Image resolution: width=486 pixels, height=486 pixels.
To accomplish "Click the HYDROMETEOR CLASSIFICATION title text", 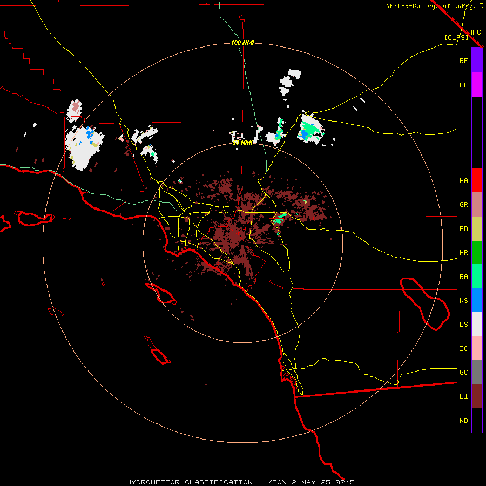I will [190, 482].
